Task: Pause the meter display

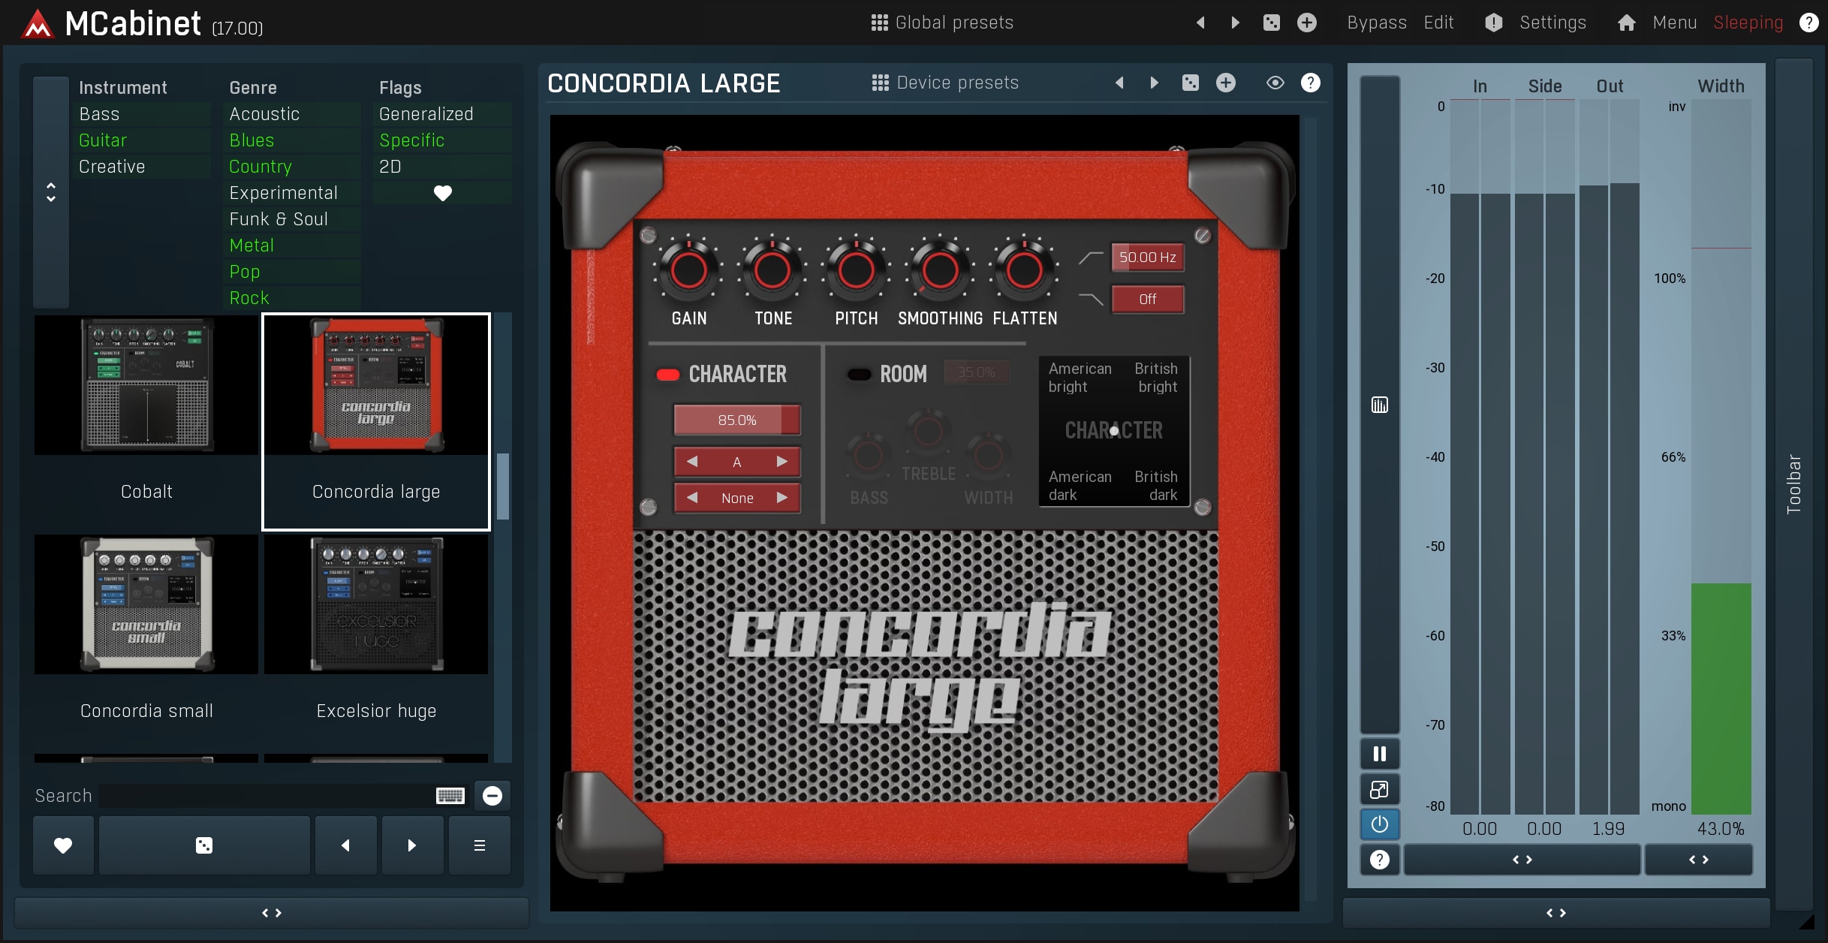Action: [x=1379, y=754]
